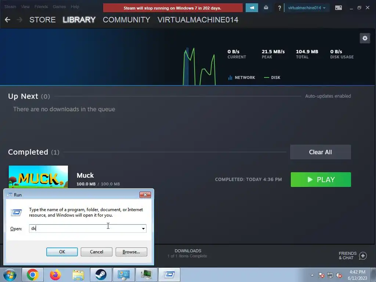Image resolution: width=376 pixels, height=282 pixels.
Task: Click the Friends & Chat plus icon
Action: 363,256
